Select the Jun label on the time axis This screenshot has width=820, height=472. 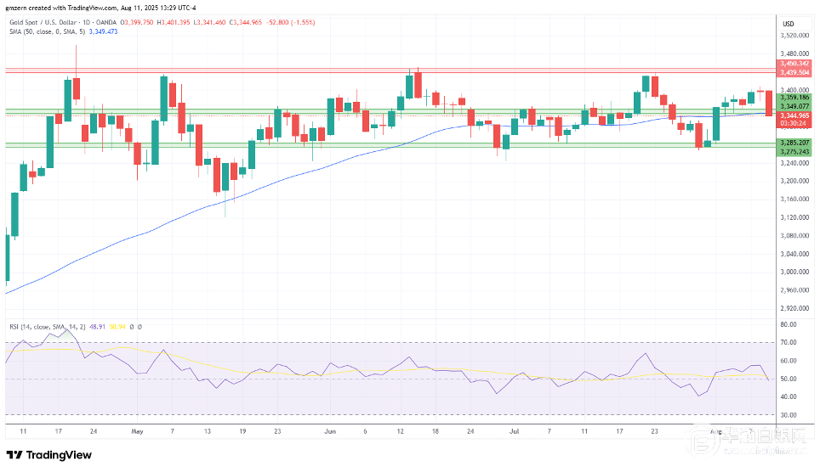(330, 431)
